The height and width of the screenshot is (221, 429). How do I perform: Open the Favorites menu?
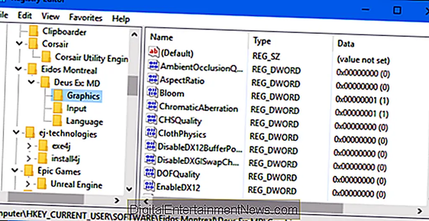pos(85,18)
